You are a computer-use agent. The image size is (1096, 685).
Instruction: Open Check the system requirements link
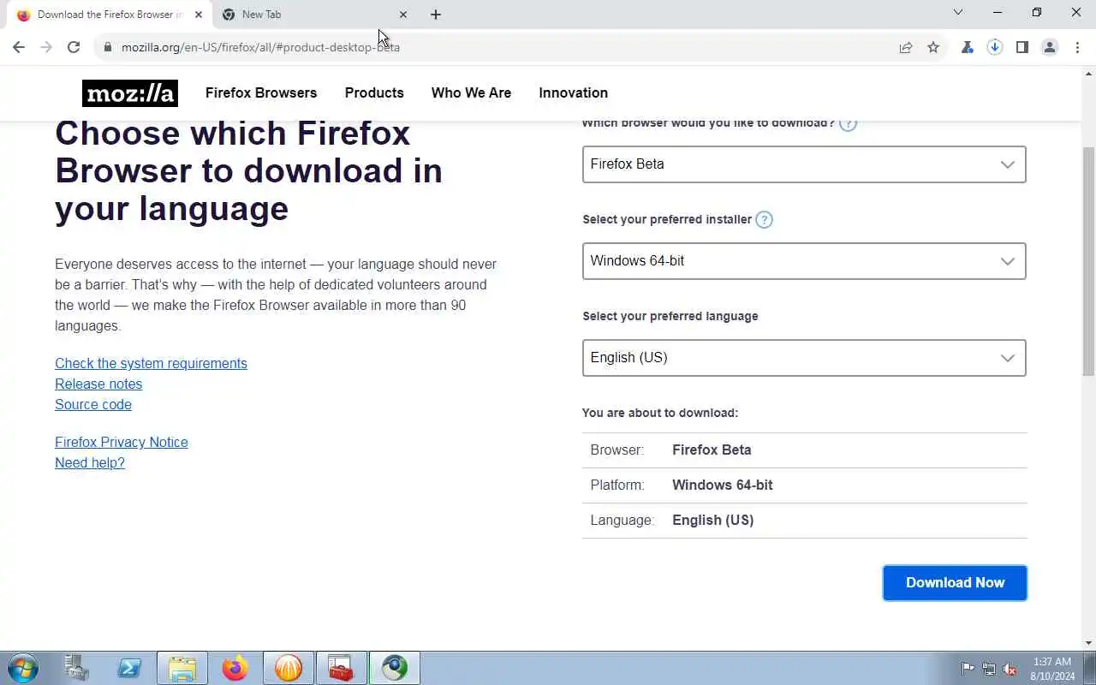tap(151, 363)
